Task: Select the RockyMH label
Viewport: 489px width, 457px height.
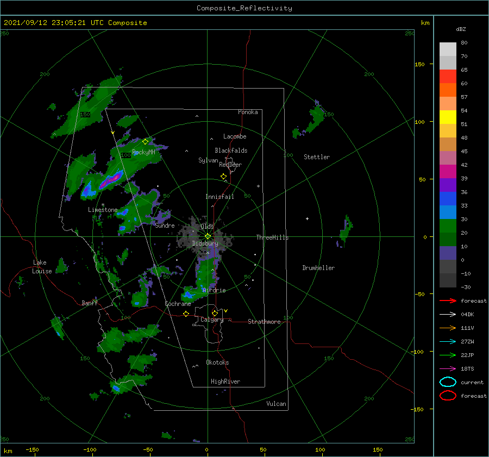Action: 144,152
